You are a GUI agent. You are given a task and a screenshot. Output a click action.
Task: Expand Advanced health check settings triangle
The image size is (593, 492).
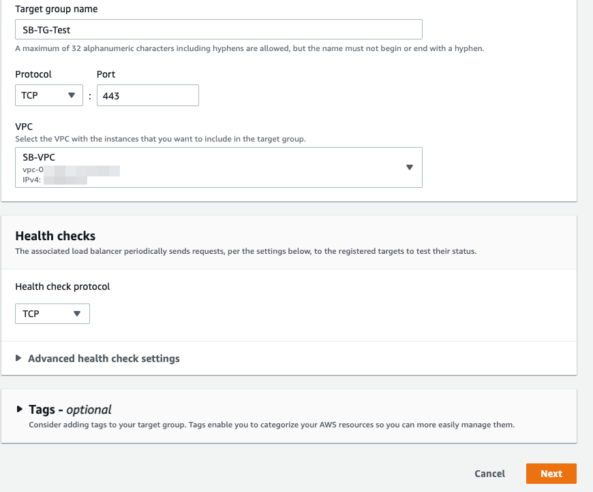tap(18, 358)
